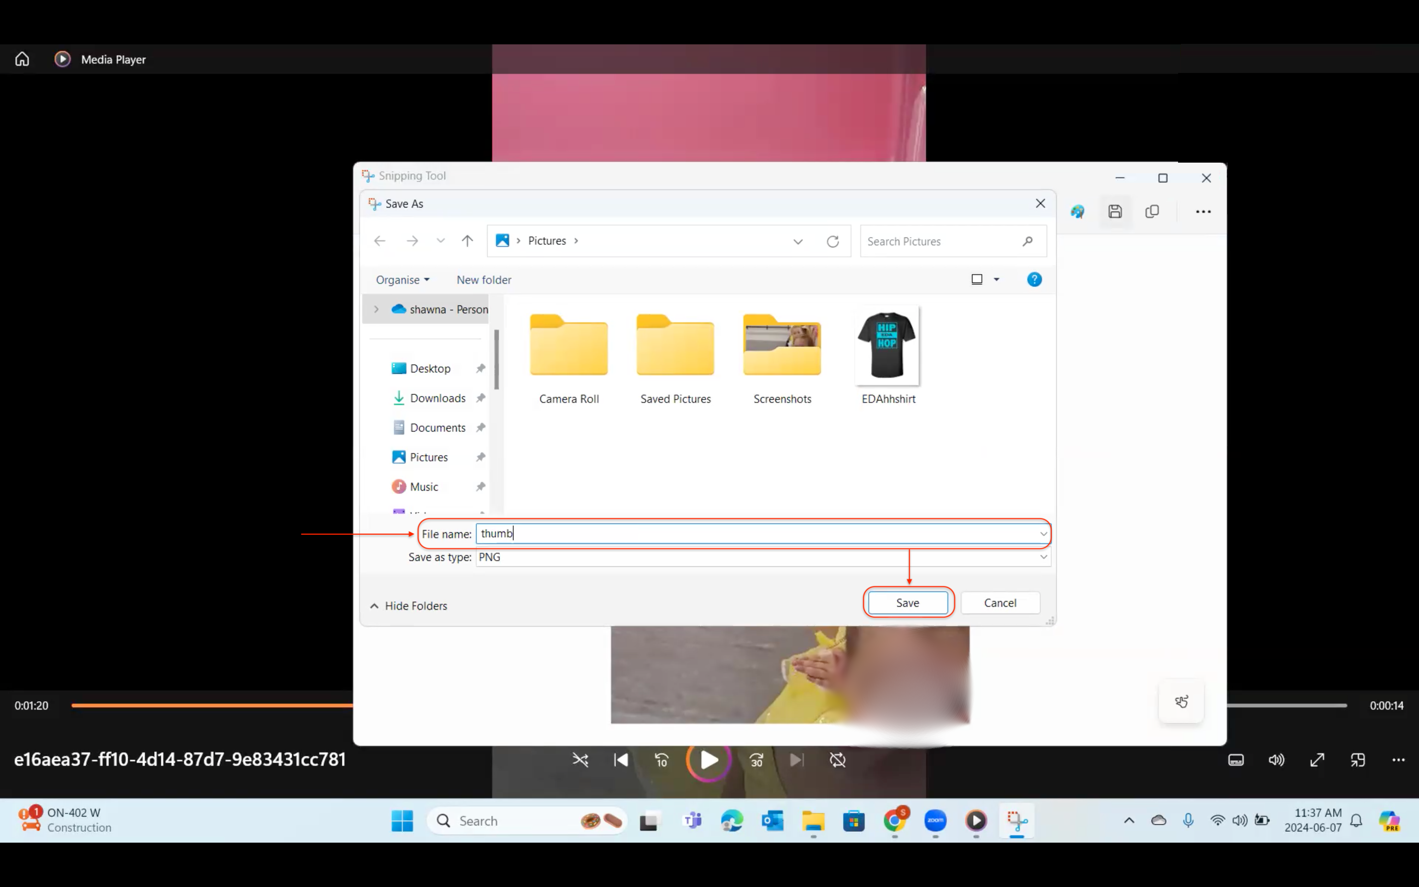This screenshot has width=1419, height=887.
Task: Open Edit in Paint icon
Action: tap(1077, 212)
